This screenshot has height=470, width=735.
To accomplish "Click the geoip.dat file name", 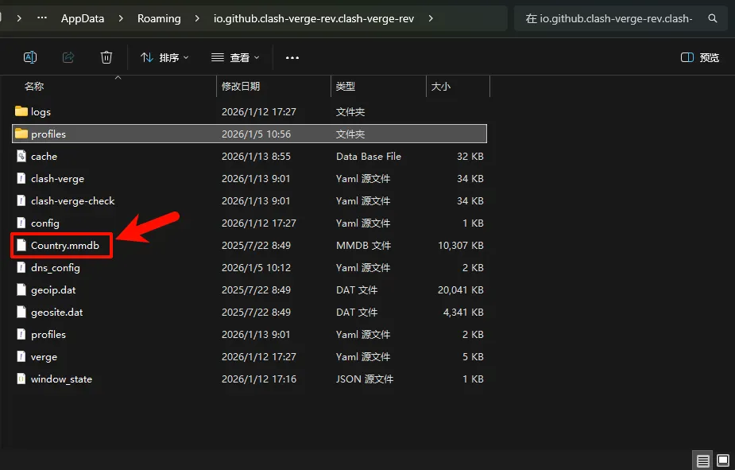I will coord(53,290).
